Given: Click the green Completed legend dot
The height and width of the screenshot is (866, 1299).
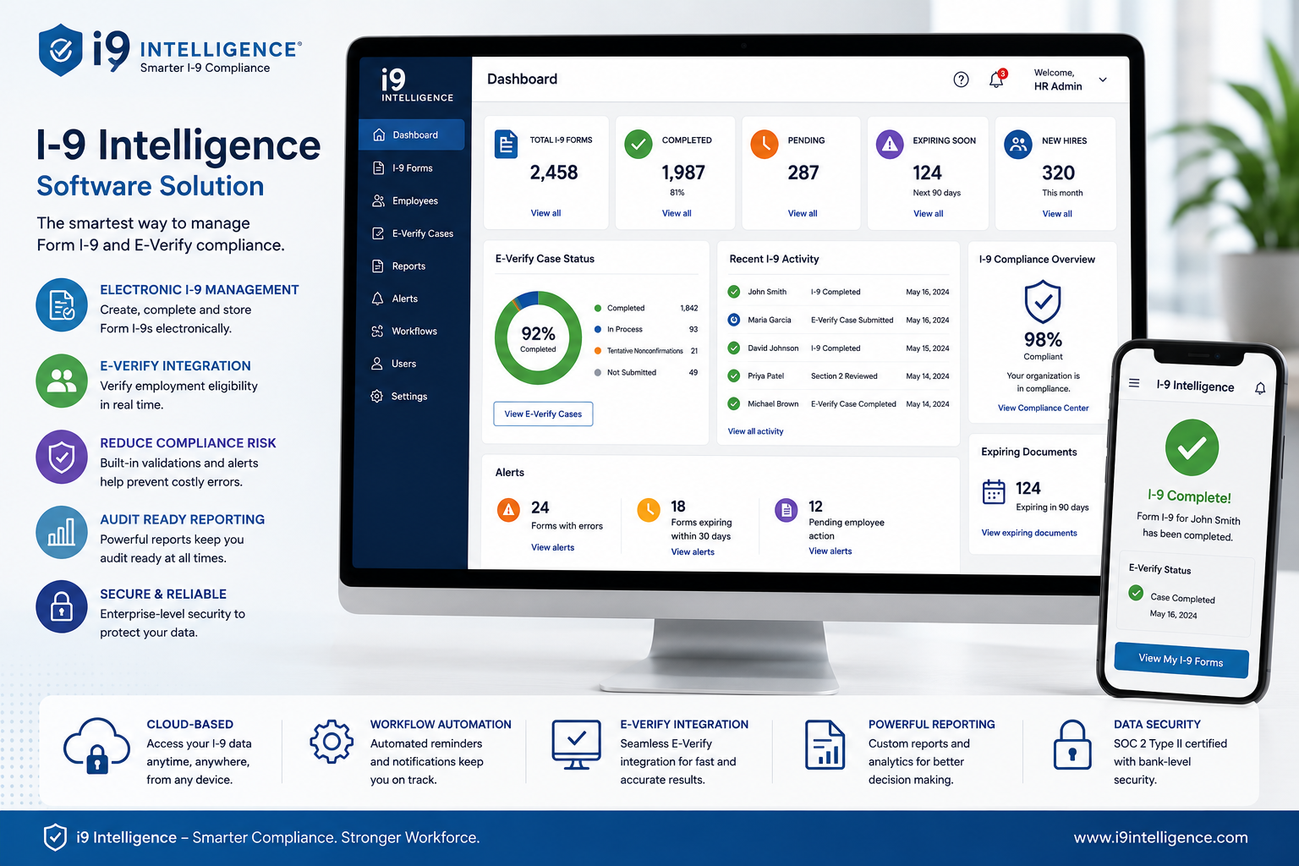Looking at the screenshot, I should pyautogui.click(x=598, y=308).
